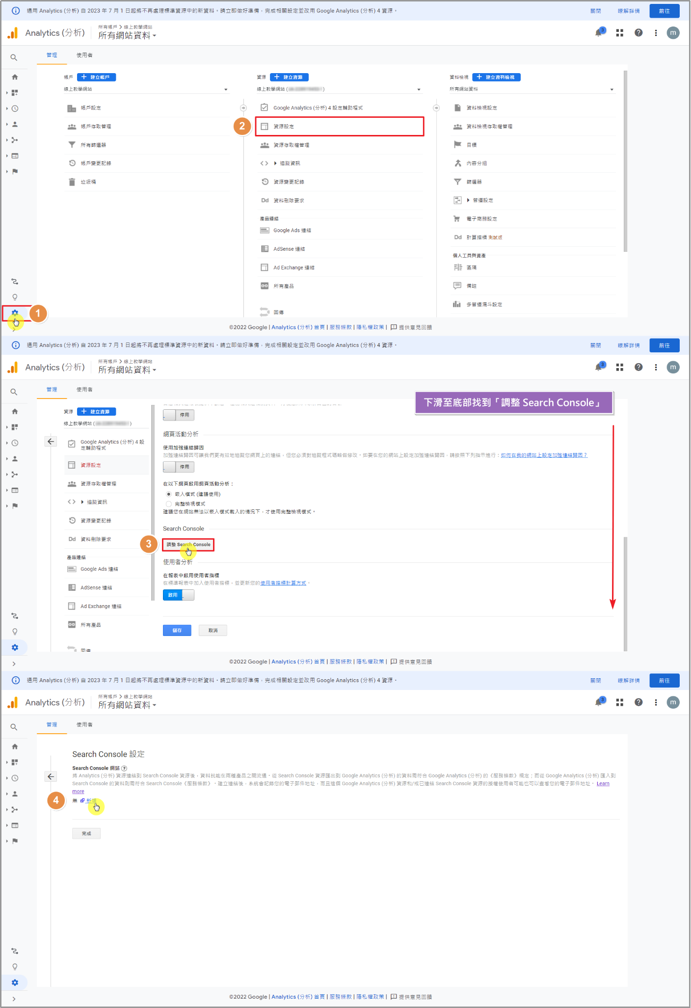Select the 嵌入模式 (建議使用) radio button
The image size is (691, 1008).
pyautogui.click(x=169, y=494)
